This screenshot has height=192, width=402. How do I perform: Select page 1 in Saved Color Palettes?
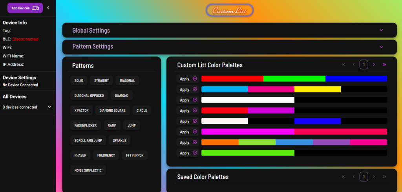pyautogui.click(x=364, y=177)
